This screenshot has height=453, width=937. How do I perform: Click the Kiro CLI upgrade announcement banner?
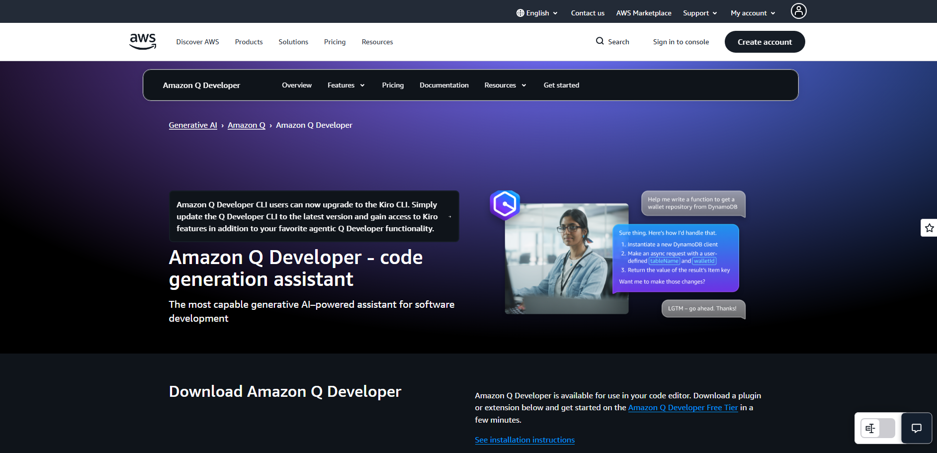(314, 216)
